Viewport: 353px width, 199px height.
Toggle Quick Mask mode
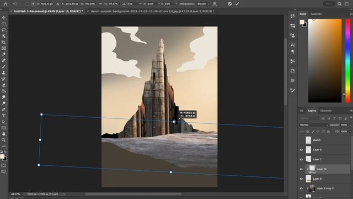tap(4, 165)
